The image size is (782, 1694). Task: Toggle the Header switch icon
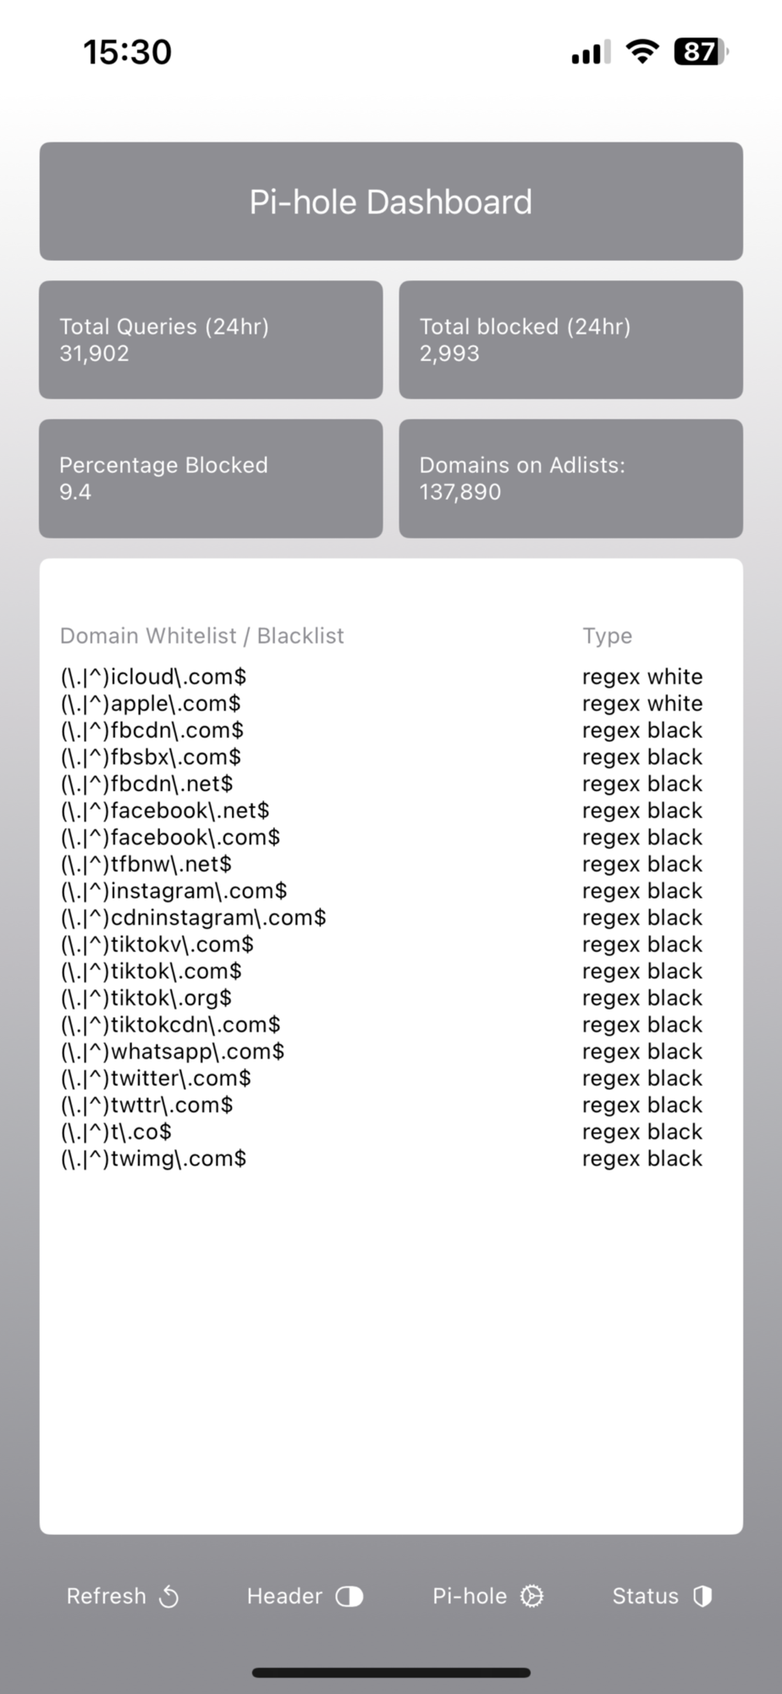tap(349, 1597)
